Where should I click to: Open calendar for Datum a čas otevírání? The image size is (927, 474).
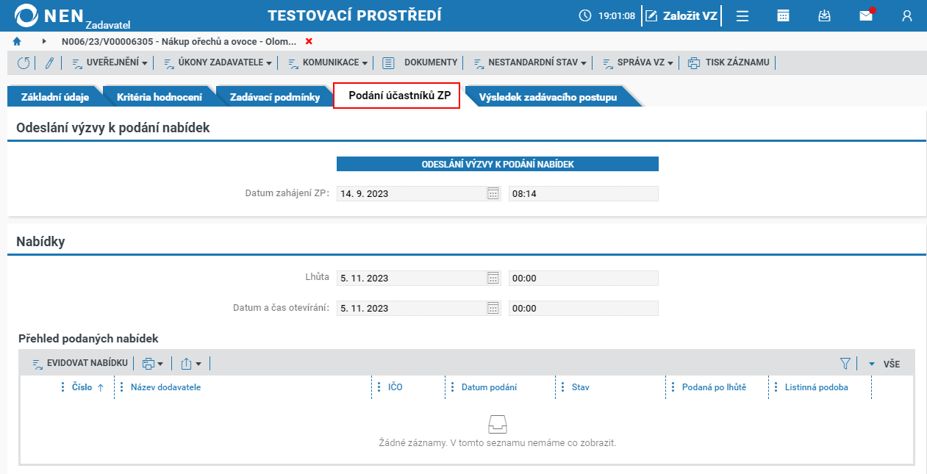[493, 309]
